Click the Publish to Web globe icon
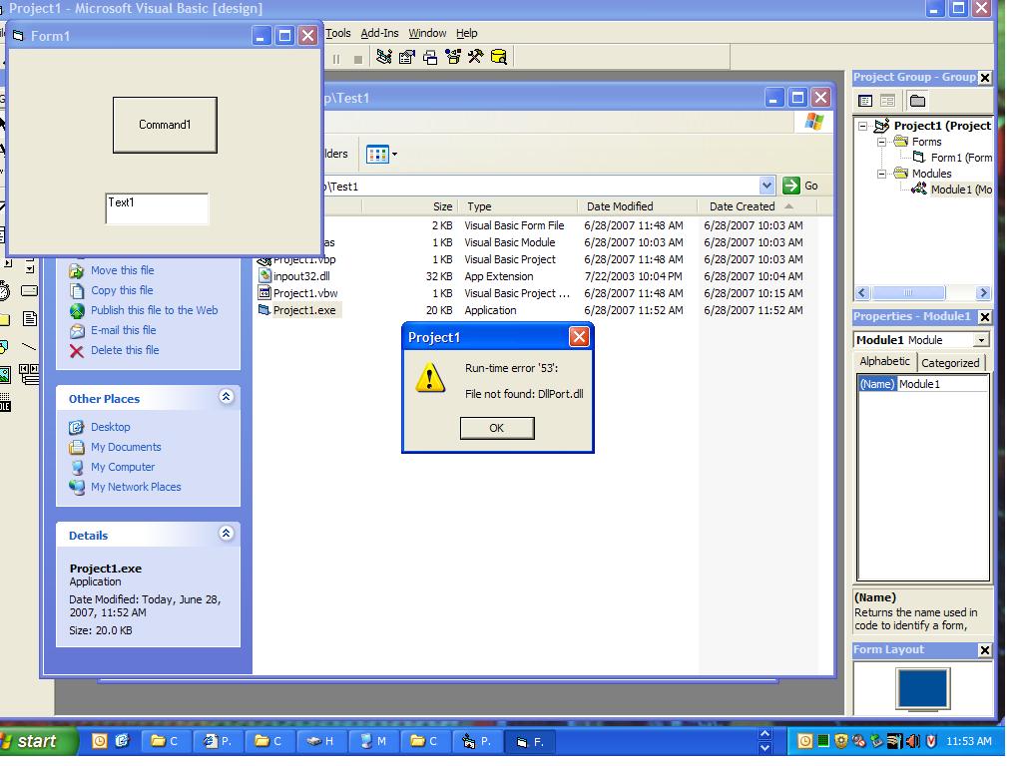This screenshot has width=1022, height=766. 77,311
